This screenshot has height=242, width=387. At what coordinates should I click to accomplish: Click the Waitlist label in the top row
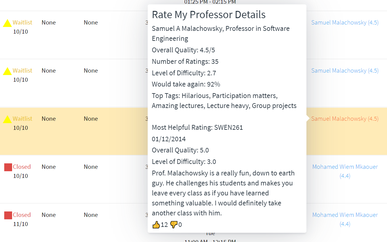[x=22, y=22]
